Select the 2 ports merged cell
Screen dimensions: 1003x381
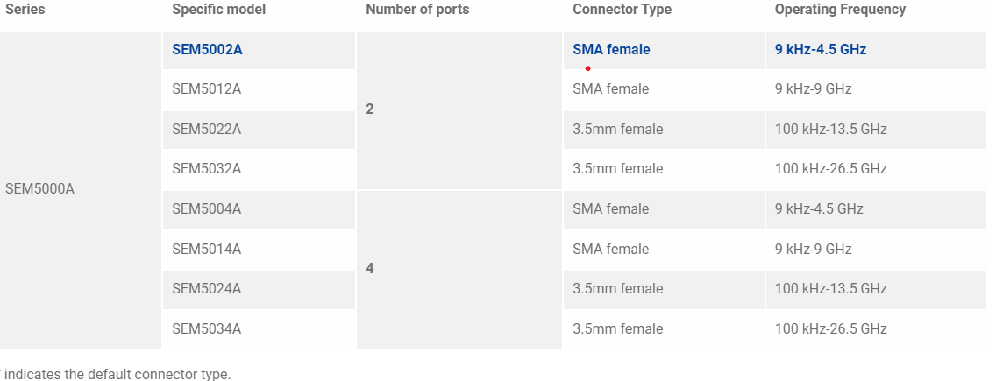click(459, 110)
